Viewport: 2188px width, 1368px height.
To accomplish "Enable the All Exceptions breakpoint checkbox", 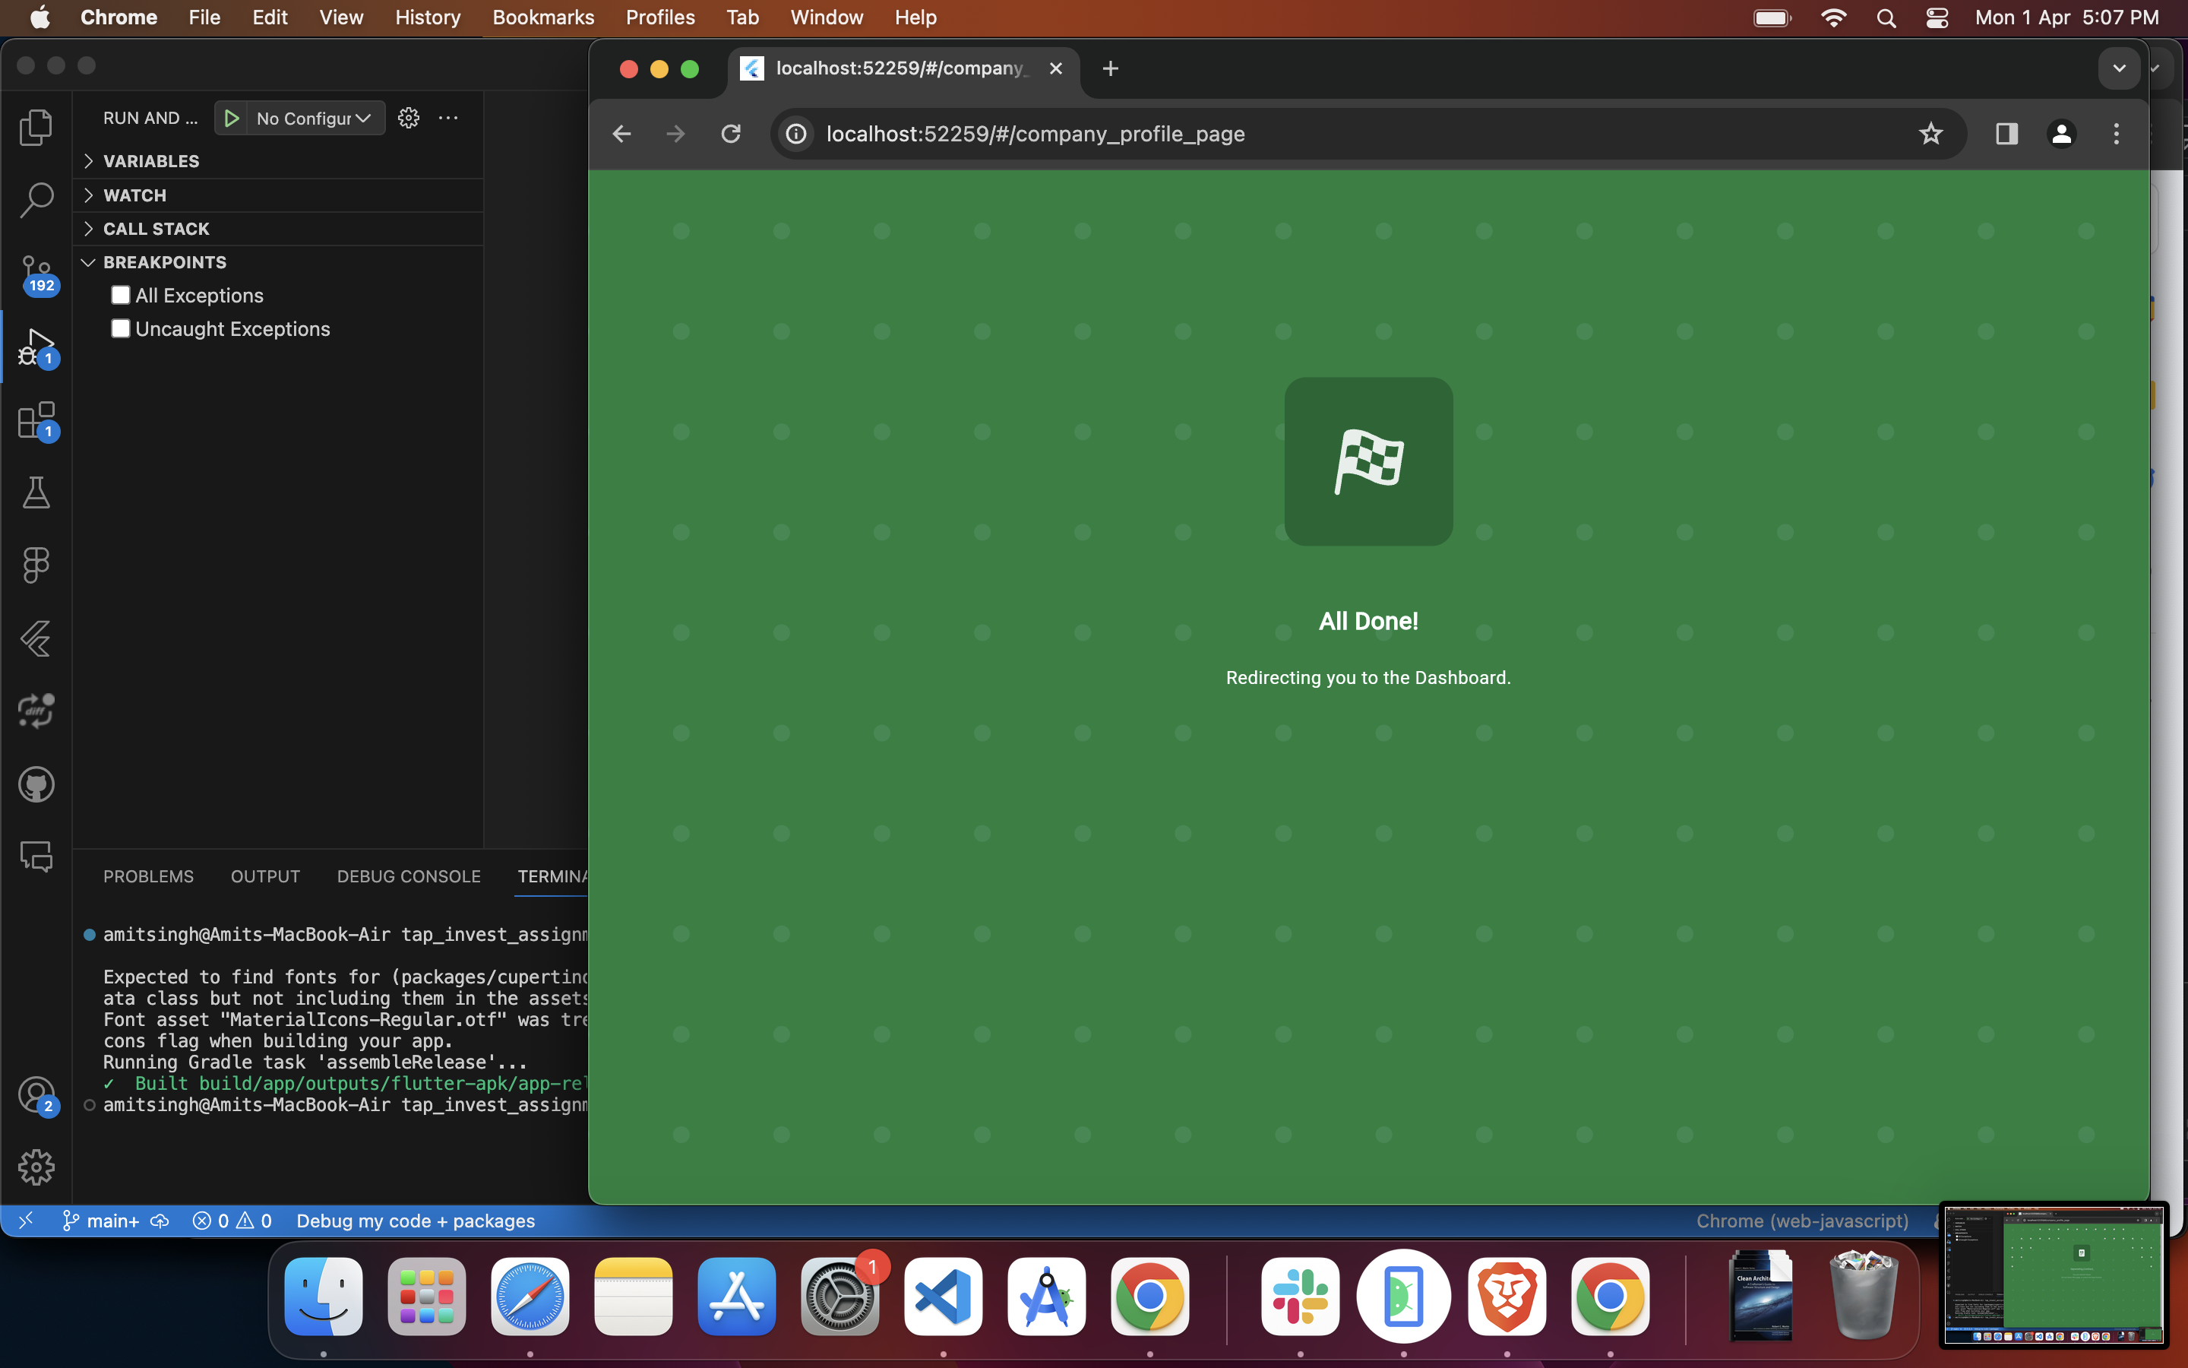I will (120, 296).
